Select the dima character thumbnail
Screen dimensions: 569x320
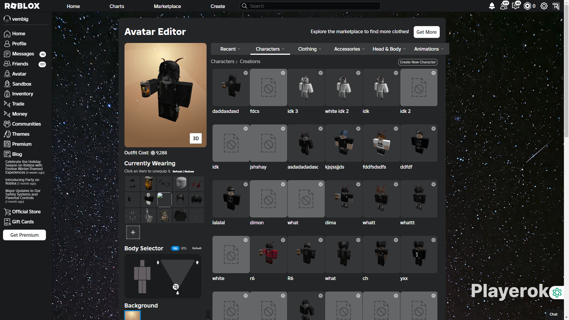click(344, 199)
